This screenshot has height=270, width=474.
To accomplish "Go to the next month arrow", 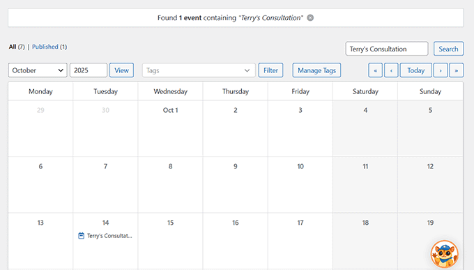I will click(441, 70).
